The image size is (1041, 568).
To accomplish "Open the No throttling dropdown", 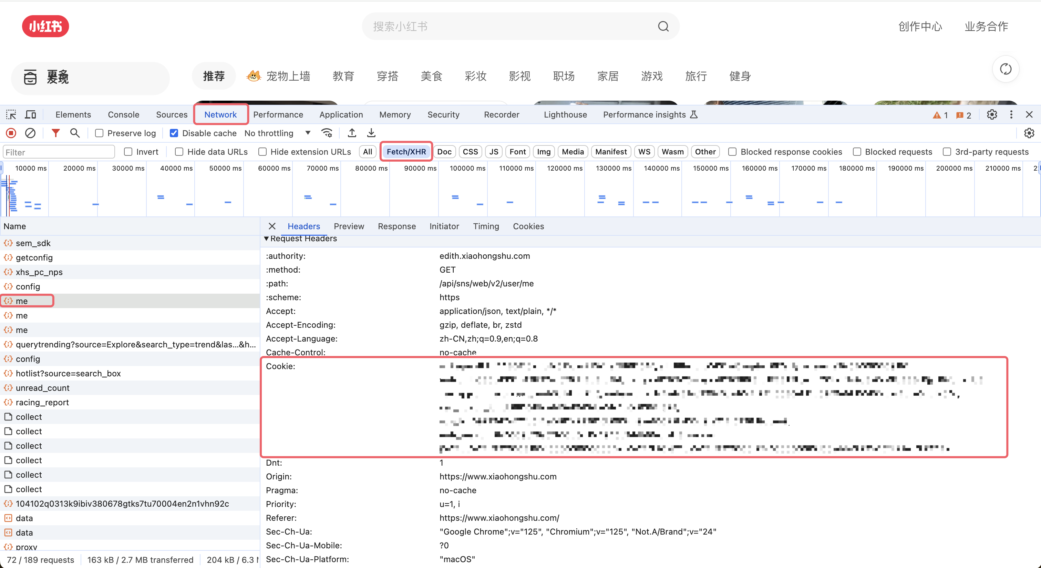I will 277,133.
